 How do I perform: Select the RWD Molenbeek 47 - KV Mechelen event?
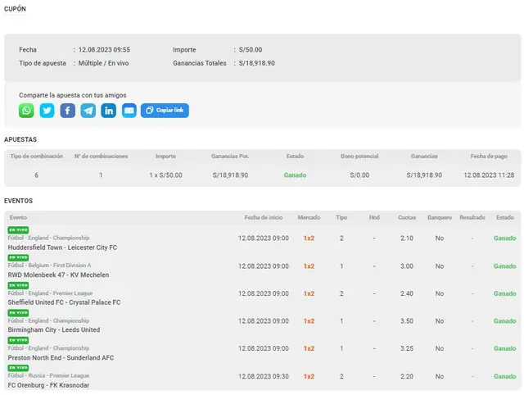click(58, 275)
